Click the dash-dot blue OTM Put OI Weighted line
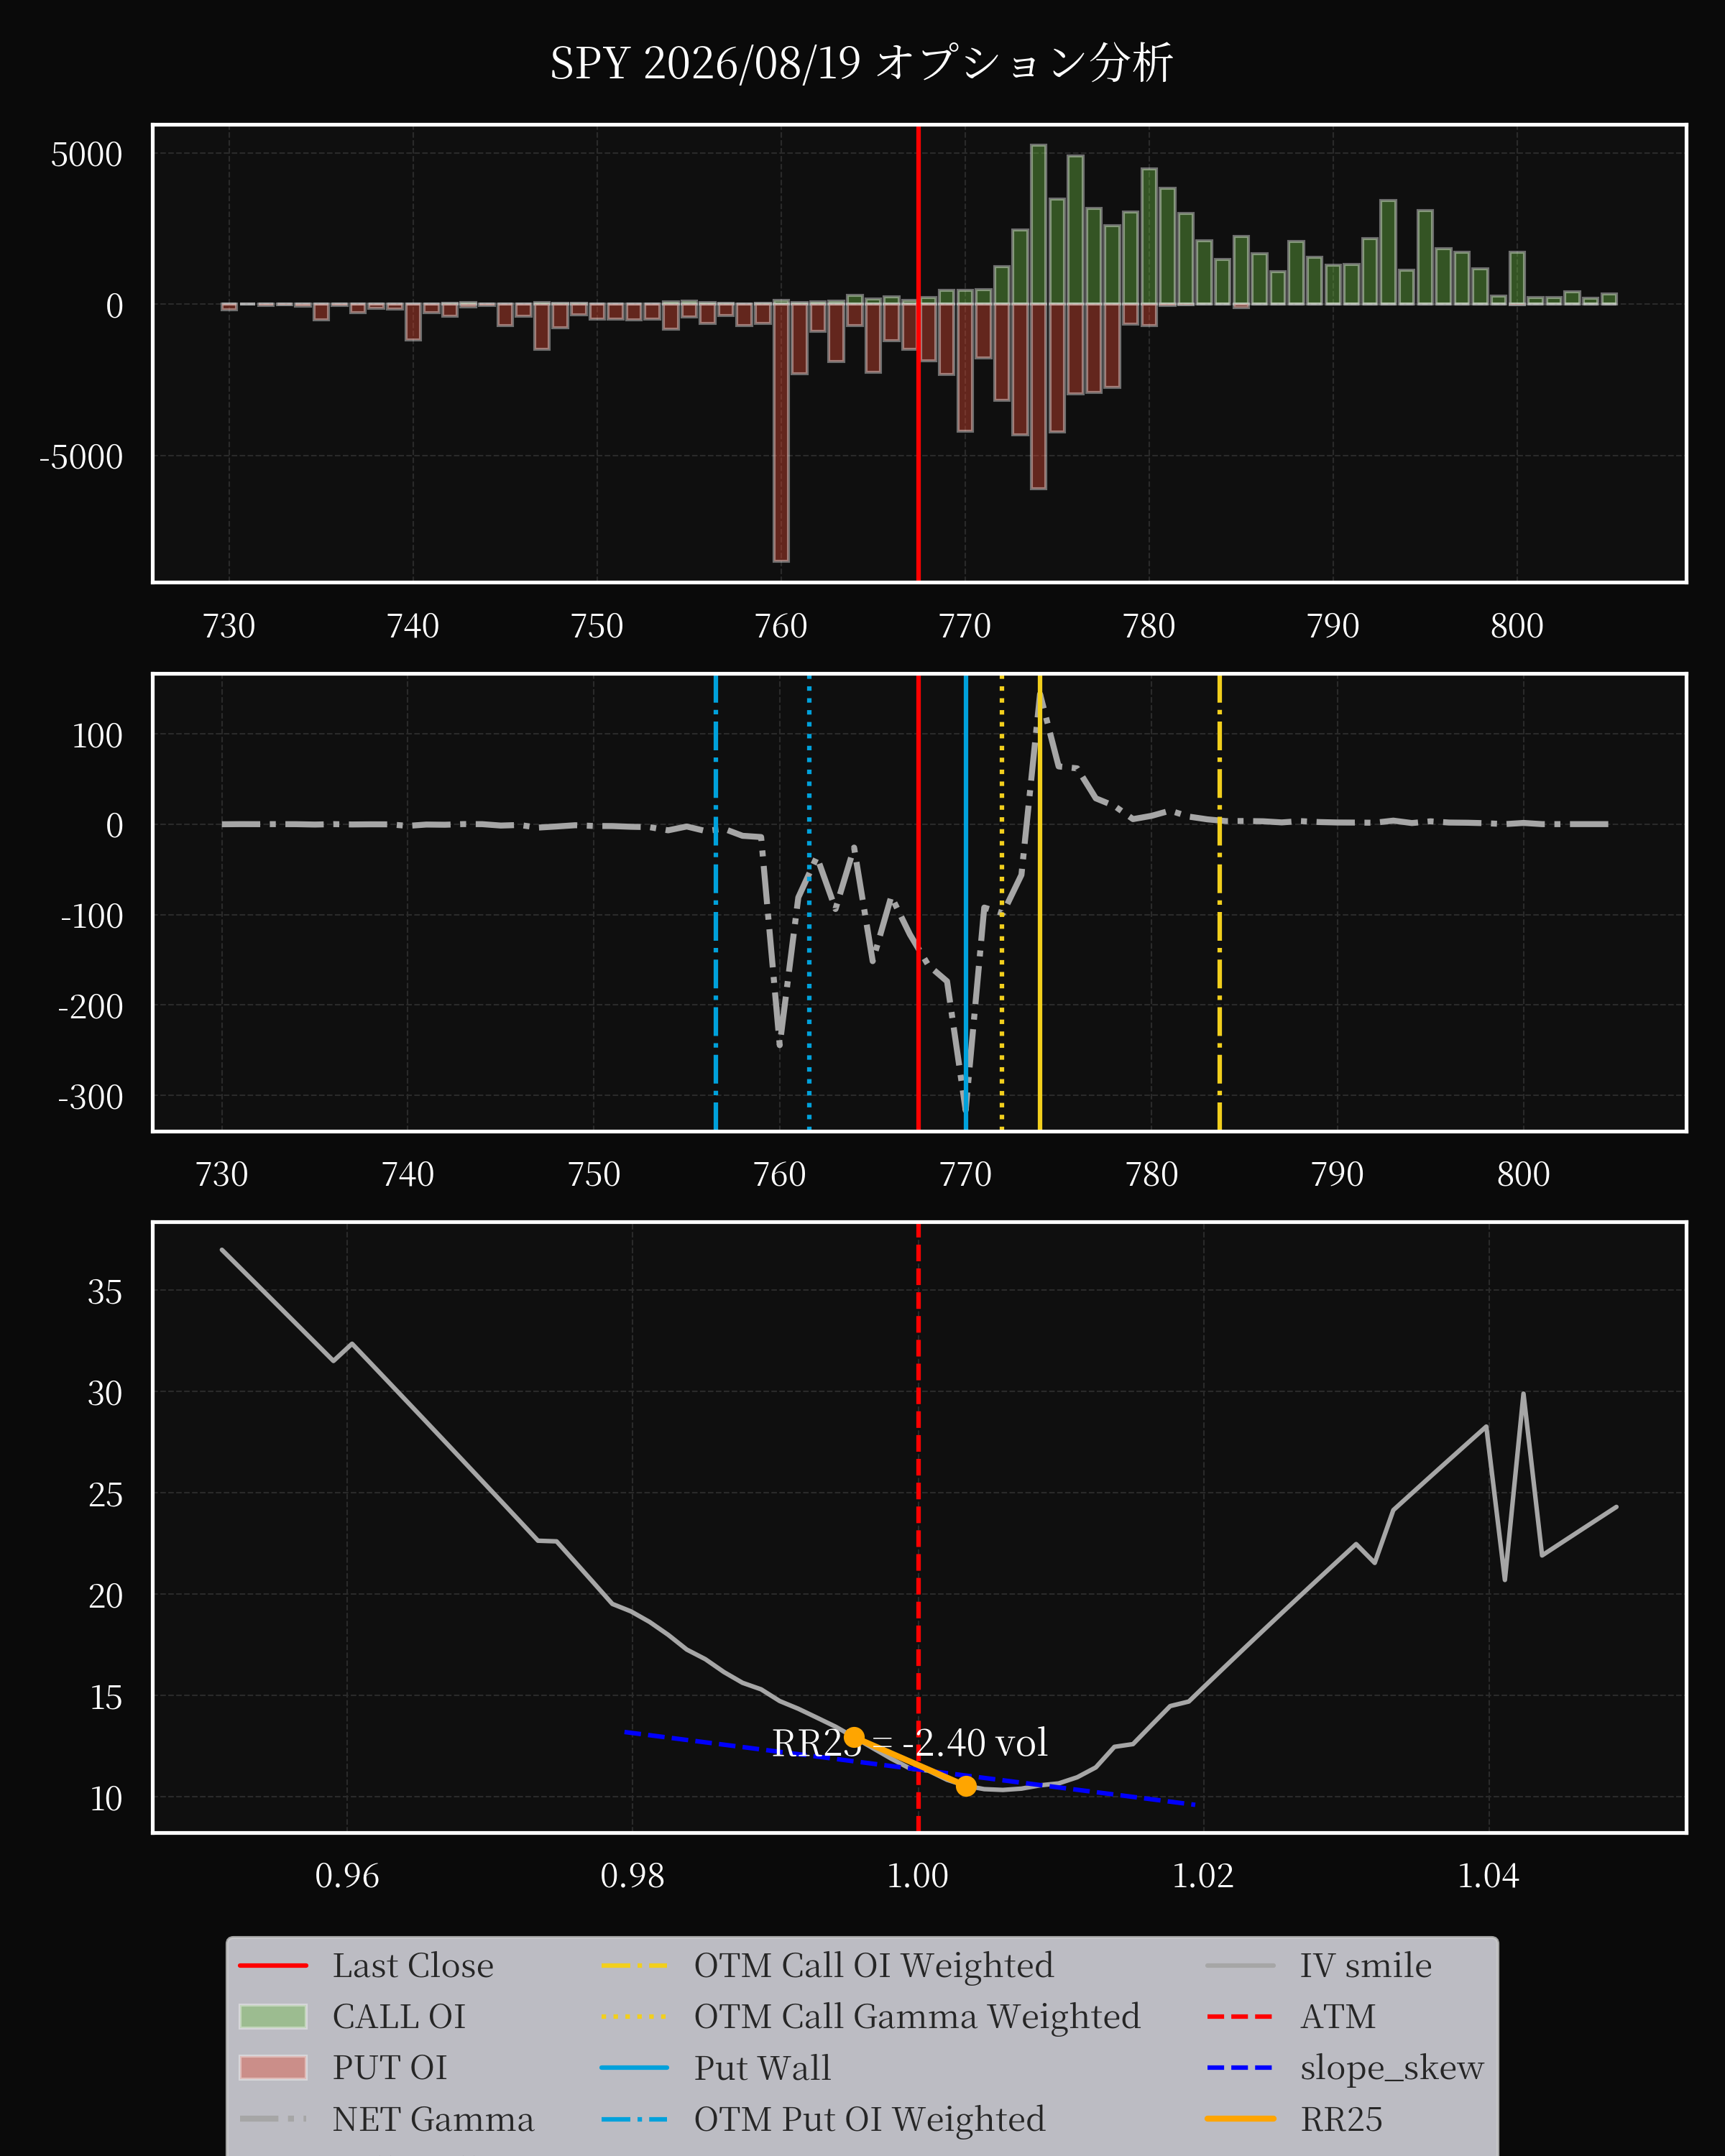Viewport: 1725px width, 2156px height. (x=716, y=903)
